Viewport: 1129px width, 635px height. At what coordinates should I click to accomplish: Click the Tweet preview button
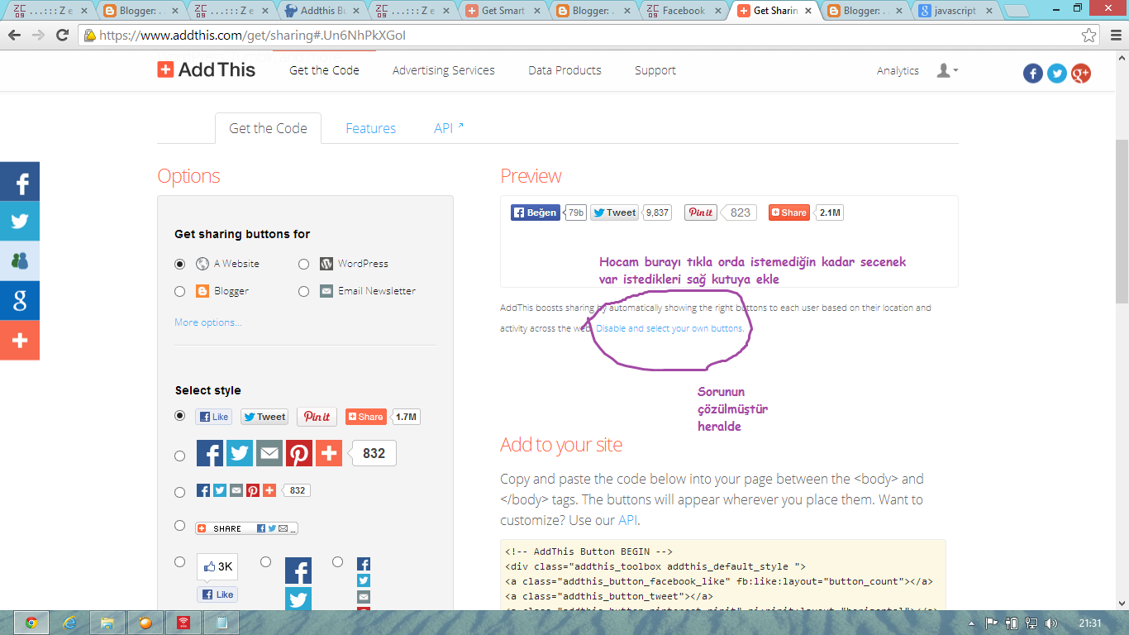(x=614, y=212)
